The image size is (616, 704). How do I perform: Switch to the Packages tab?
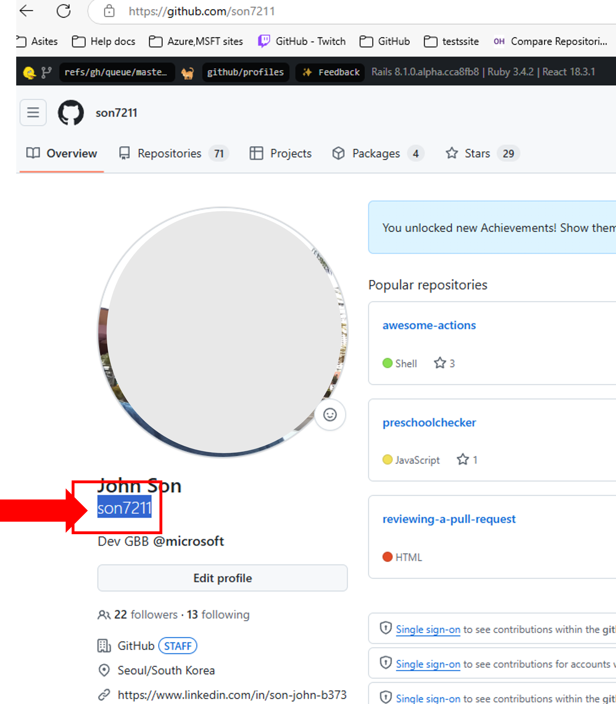point(378,153)
